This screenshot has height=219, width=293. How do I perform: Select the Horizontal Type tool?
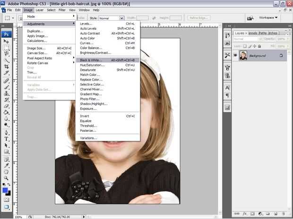6,139
